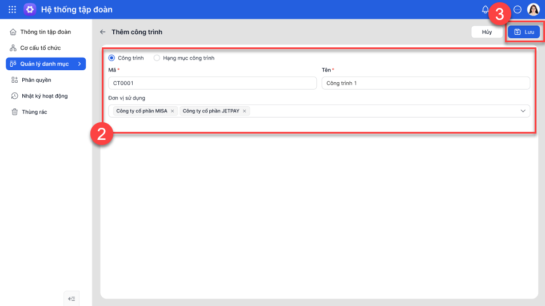Open the more options ellipsis icon
This screenshot has width=545, height=306.
tap(518, 9)
